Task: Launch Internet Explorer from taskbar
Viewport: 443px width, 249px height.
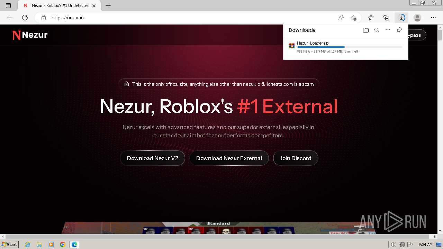Action: 28,245
